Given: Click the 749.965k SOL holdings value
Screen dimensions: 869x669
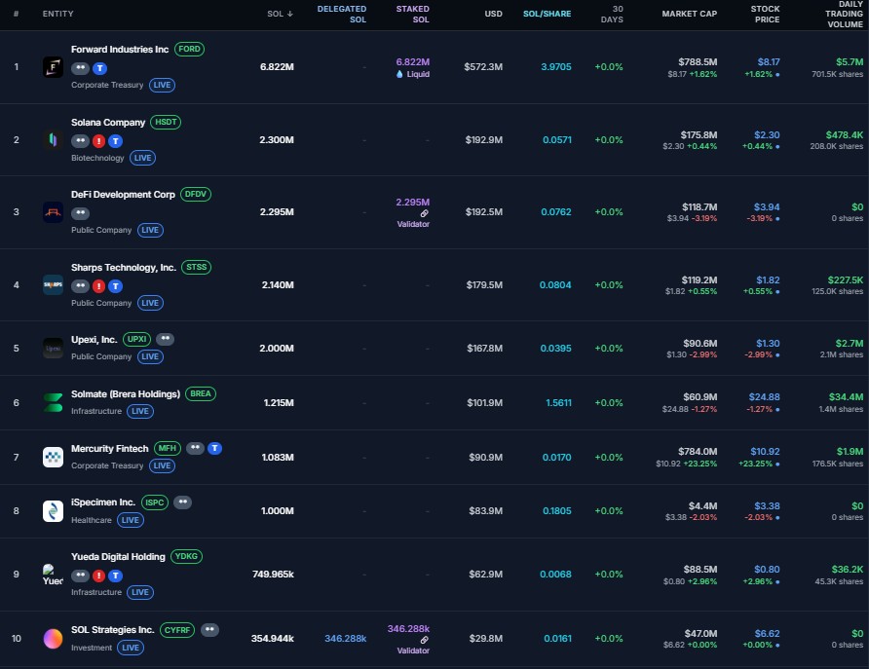Looking at the screenshot, I should click(x=273, y=575).
